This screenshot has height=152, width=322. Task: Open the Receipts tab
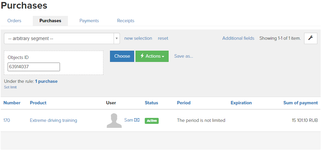pyautogui.click(x=126, y=21)
